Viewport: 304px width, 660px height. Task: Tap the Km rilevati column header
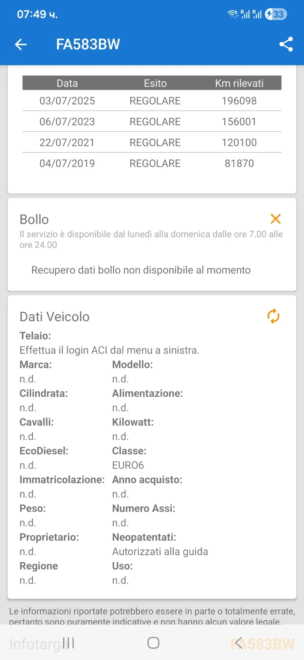point(239,83)
